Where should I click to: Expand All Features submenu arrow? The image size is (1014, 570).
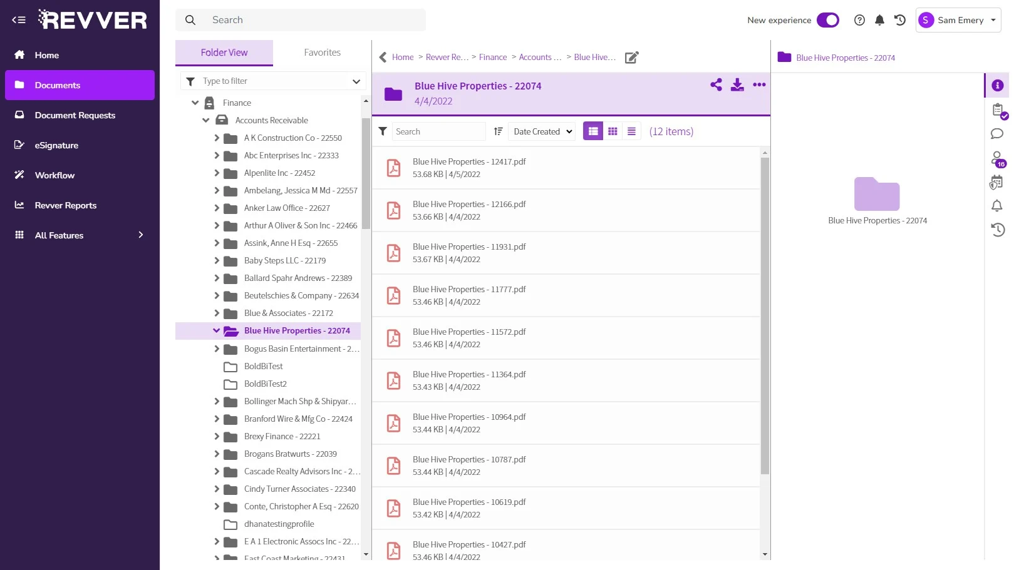(140, 235)
